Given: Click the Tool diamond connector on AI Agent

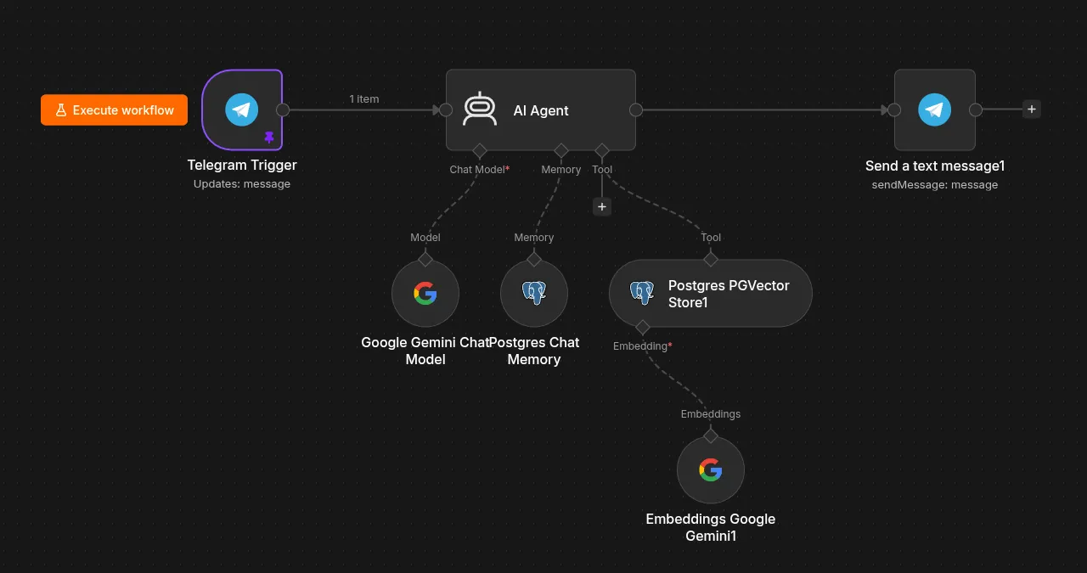Looking at the screenshot, I should [602, 150].
